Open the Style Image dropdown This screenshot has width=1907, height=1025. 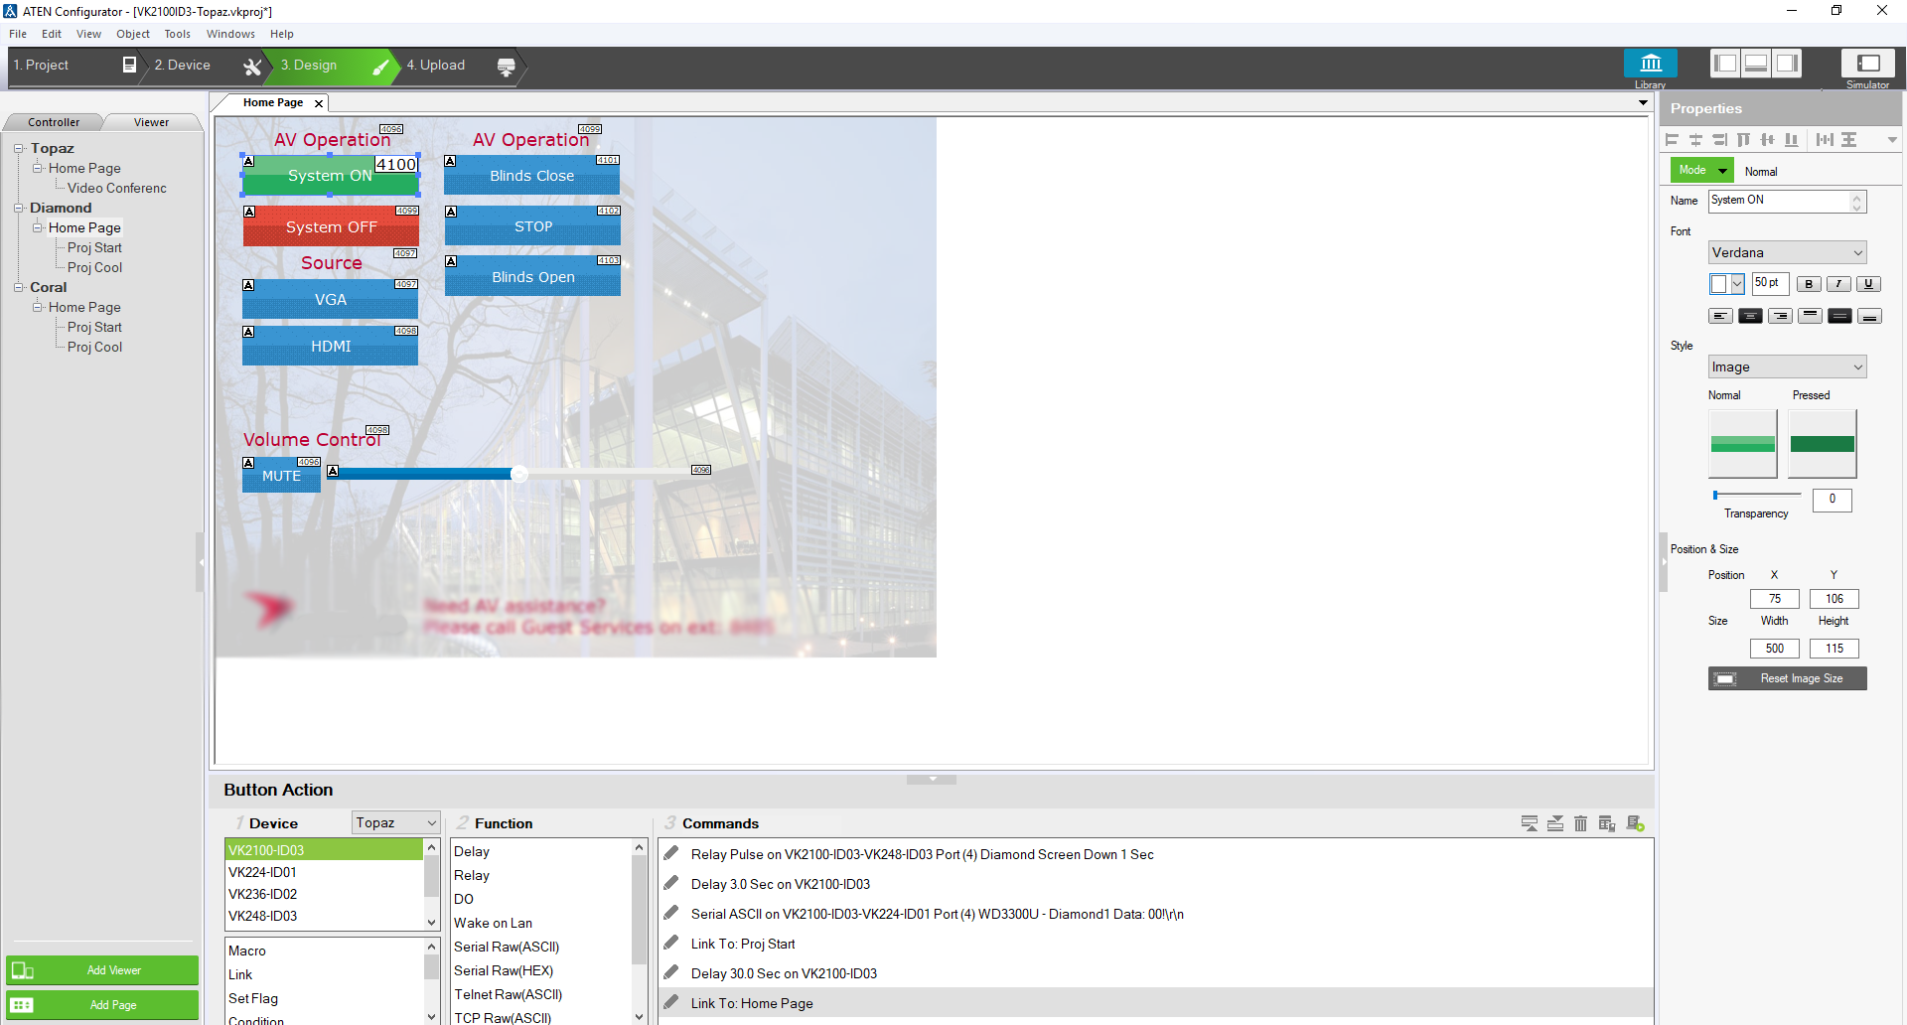tap(1787, 366)
